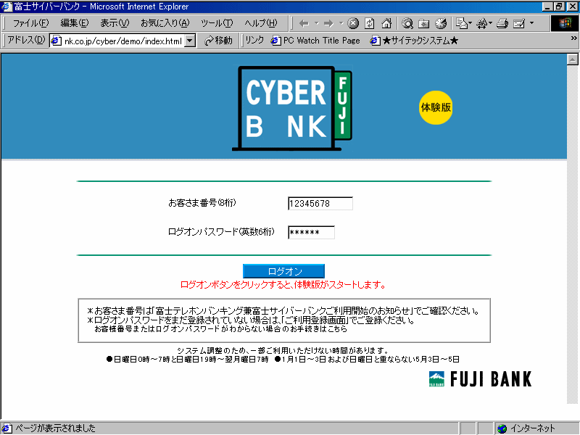Click the システム調整のため notice text
The width and height of the screenshot is (580, 435).
(283, 350)
